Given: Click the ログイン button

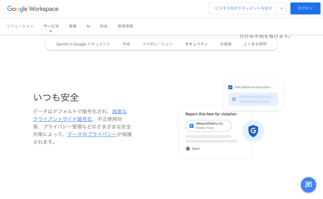Looking at the screenshot, I should point(305,9).
